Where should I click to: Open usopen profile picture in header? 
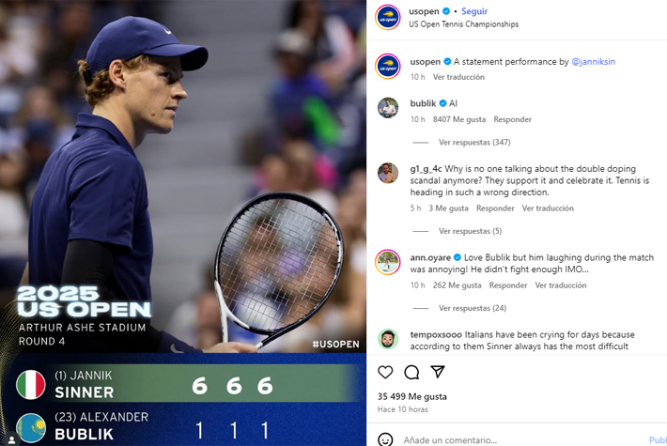tap(388, 18)
